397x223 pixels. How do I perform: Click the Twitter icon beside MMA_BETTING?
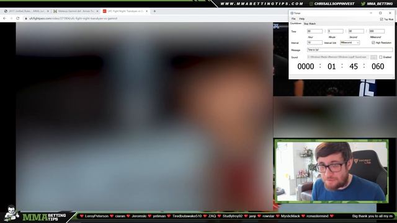click(363, 4)
